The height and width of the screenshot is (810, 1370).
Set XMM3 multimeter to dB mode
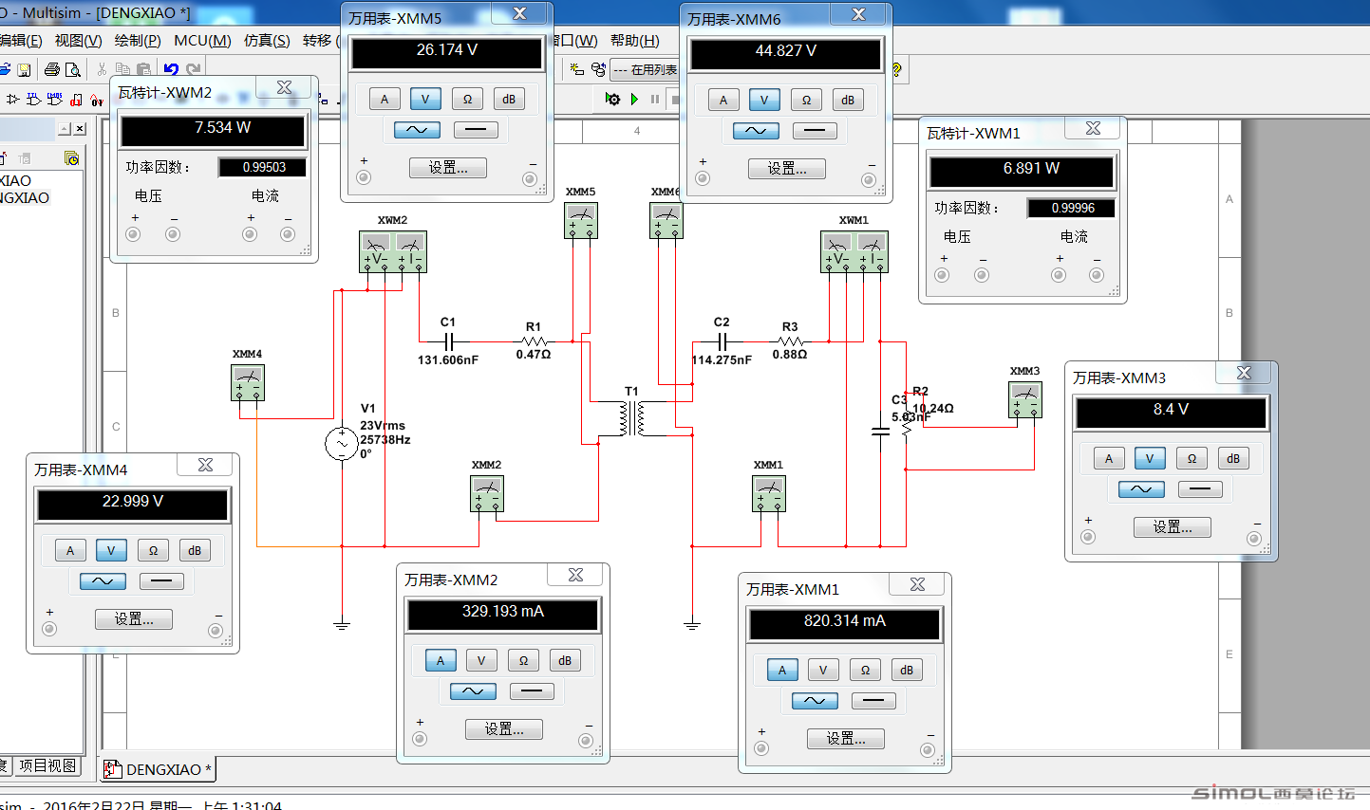[1233, 458]
